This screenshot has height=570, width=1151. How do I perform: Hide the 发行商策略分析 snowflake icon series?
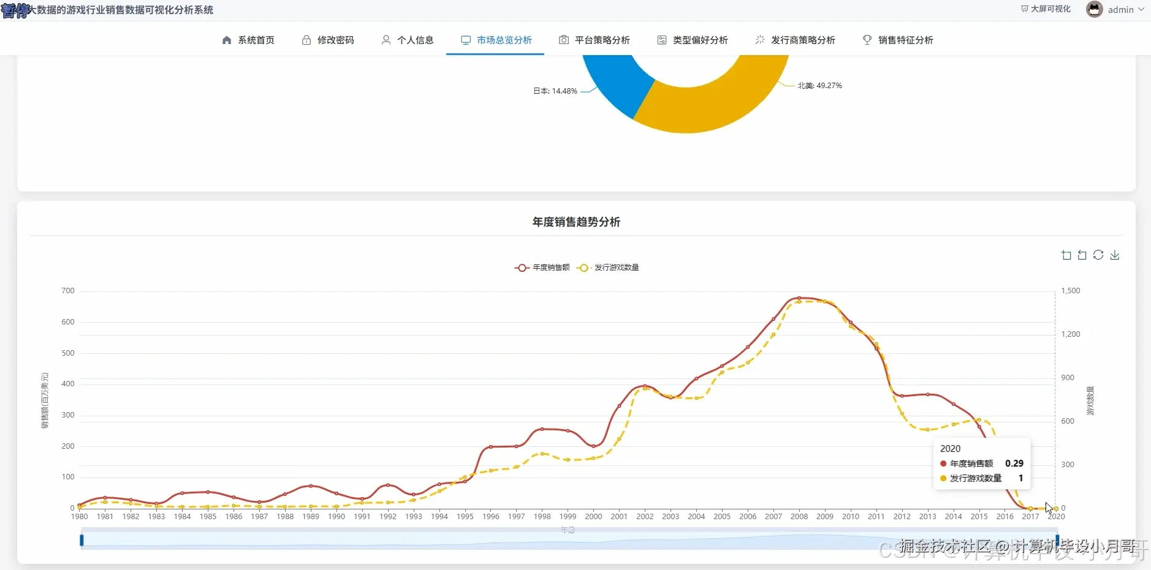coord(760,40)
